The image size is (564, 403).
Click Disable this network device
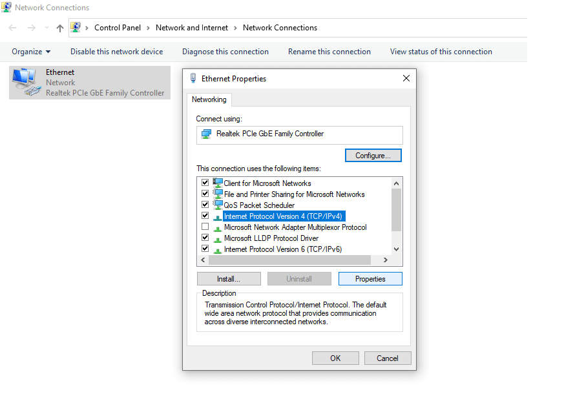click(x=116, y=52)
